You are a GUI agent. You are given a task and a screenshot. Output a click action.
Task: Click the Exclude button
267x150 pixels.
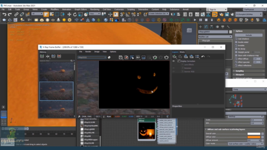249,35
